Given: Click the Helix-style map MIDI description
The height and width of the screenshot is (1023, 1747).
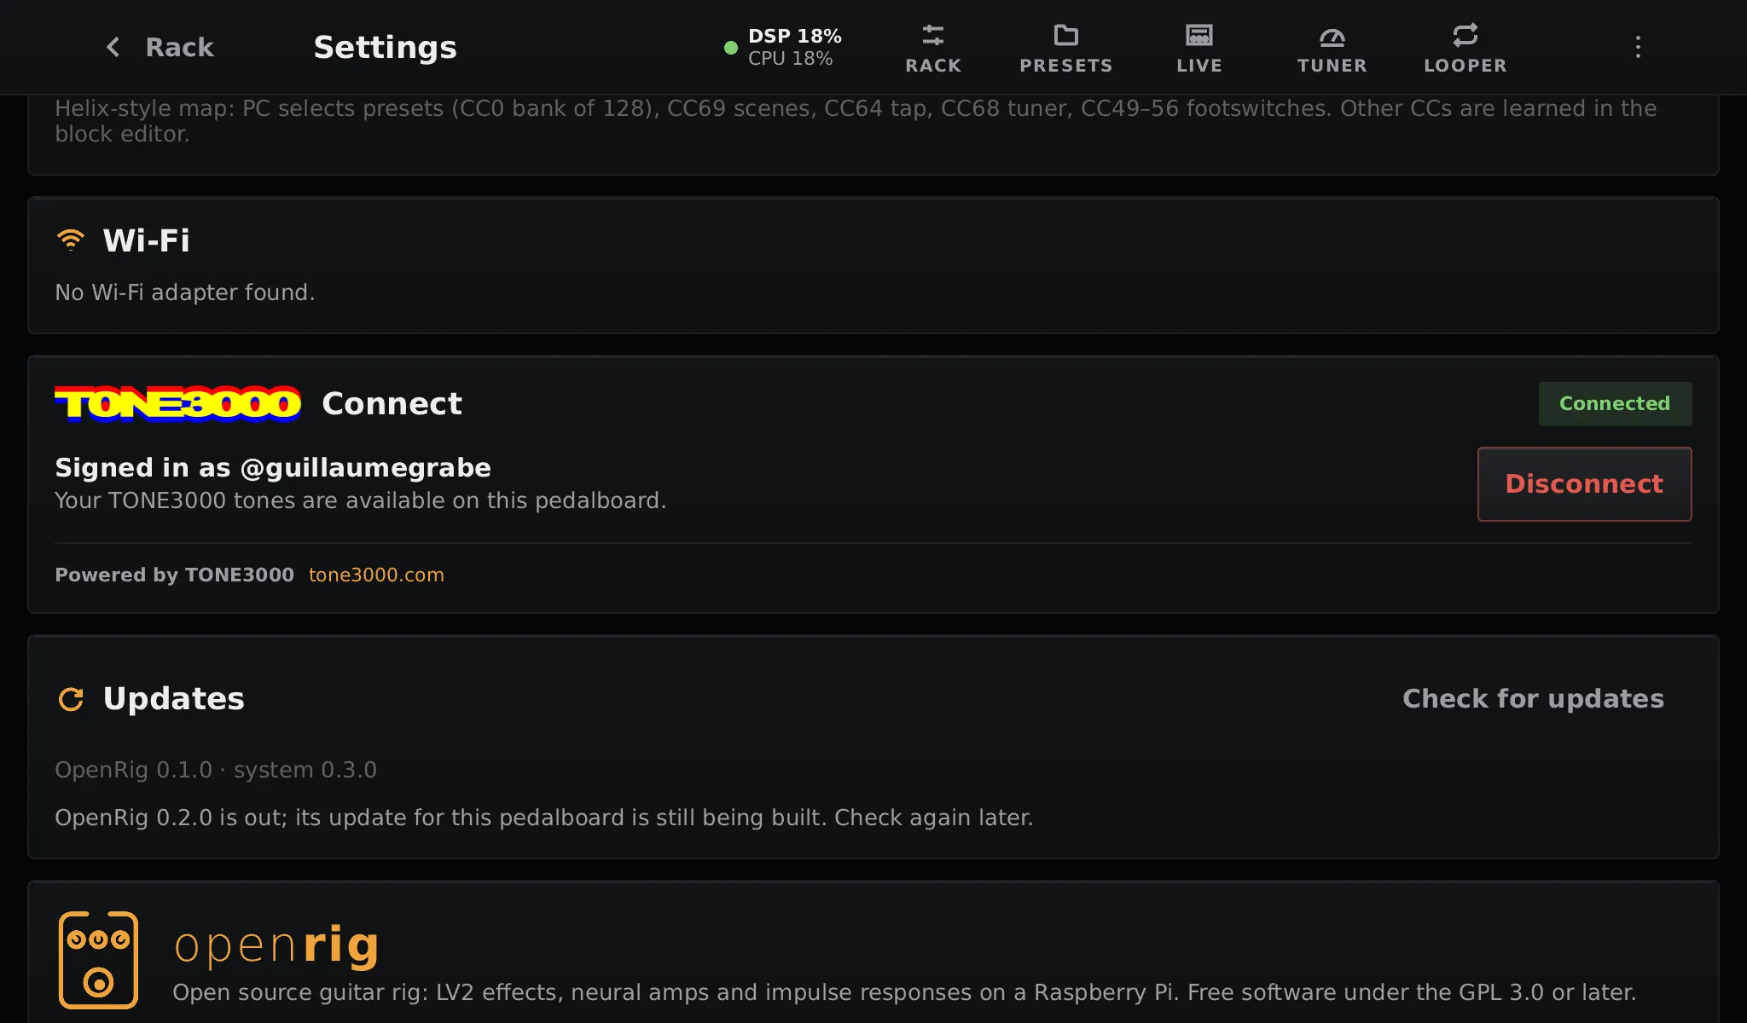Looking at the screenshot, I should (856, 121).
